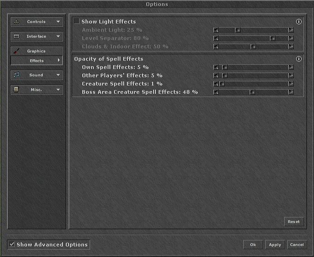
Task: Click the Clouds & Indoor Effect slider handle
Action: (x=253, y=47)
